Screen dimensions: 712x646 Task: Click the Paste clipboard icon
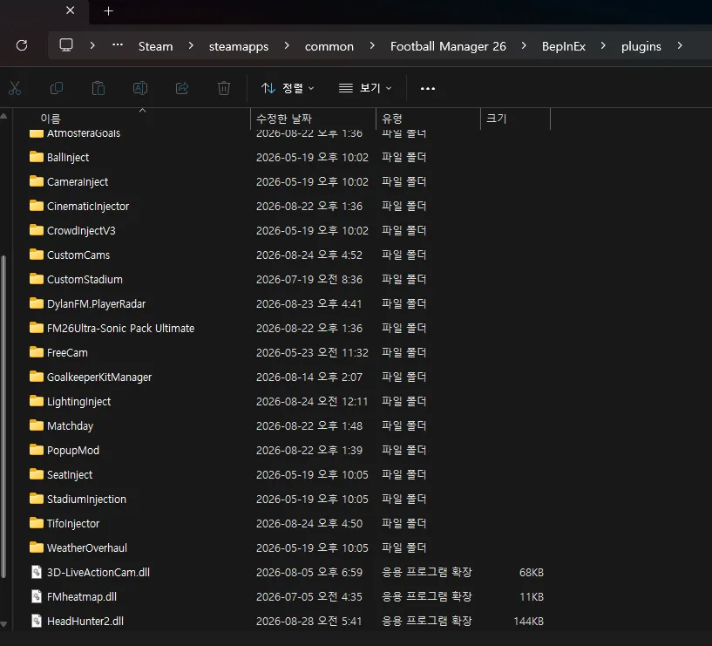tap(98, 88)
